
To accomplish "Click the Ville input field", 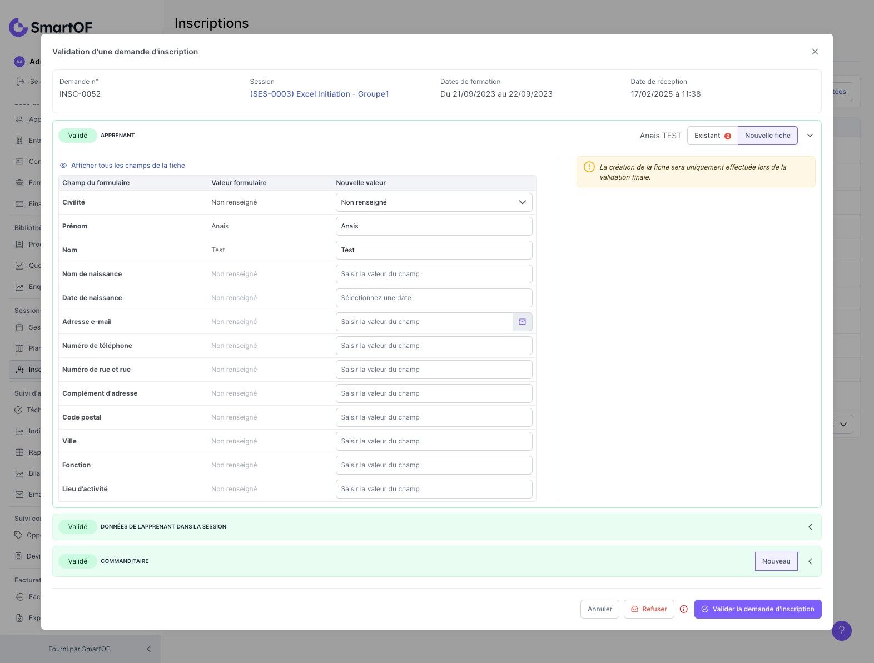I will point(434,441).
